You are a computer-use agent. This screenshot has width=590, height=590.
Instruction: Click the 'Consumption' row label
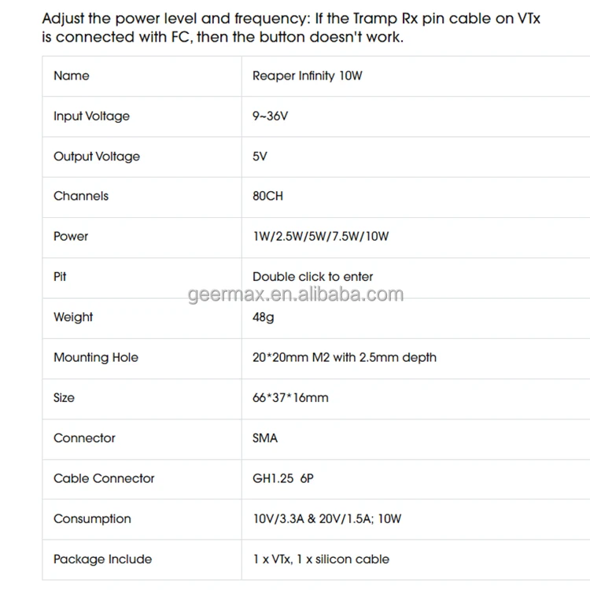click(x=92, y=519)
